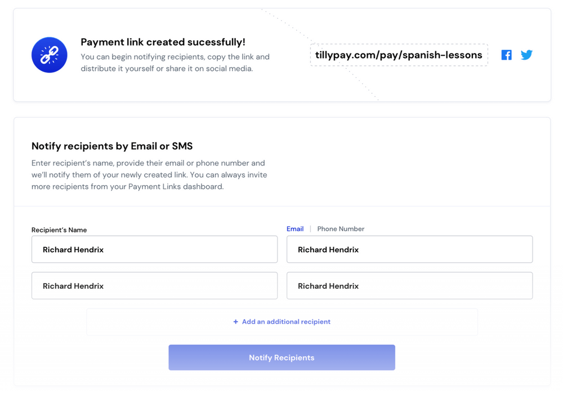The width and height of the screenshot is (563, 393).
Task: Click the first Recipient's Name field
Action: coord(154,249)
